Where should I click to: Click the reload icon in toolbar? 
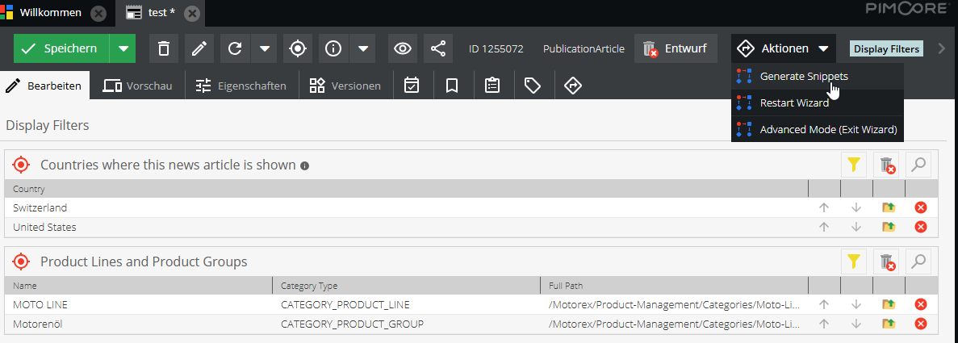235,48
